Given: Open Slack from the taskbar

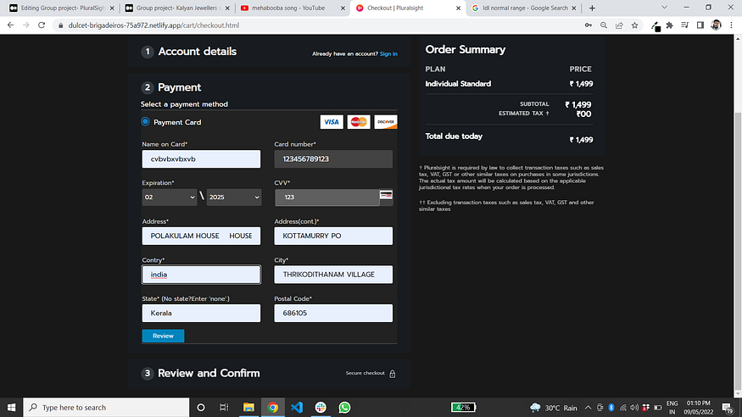Looking at the screenshot, I should 321,407.
